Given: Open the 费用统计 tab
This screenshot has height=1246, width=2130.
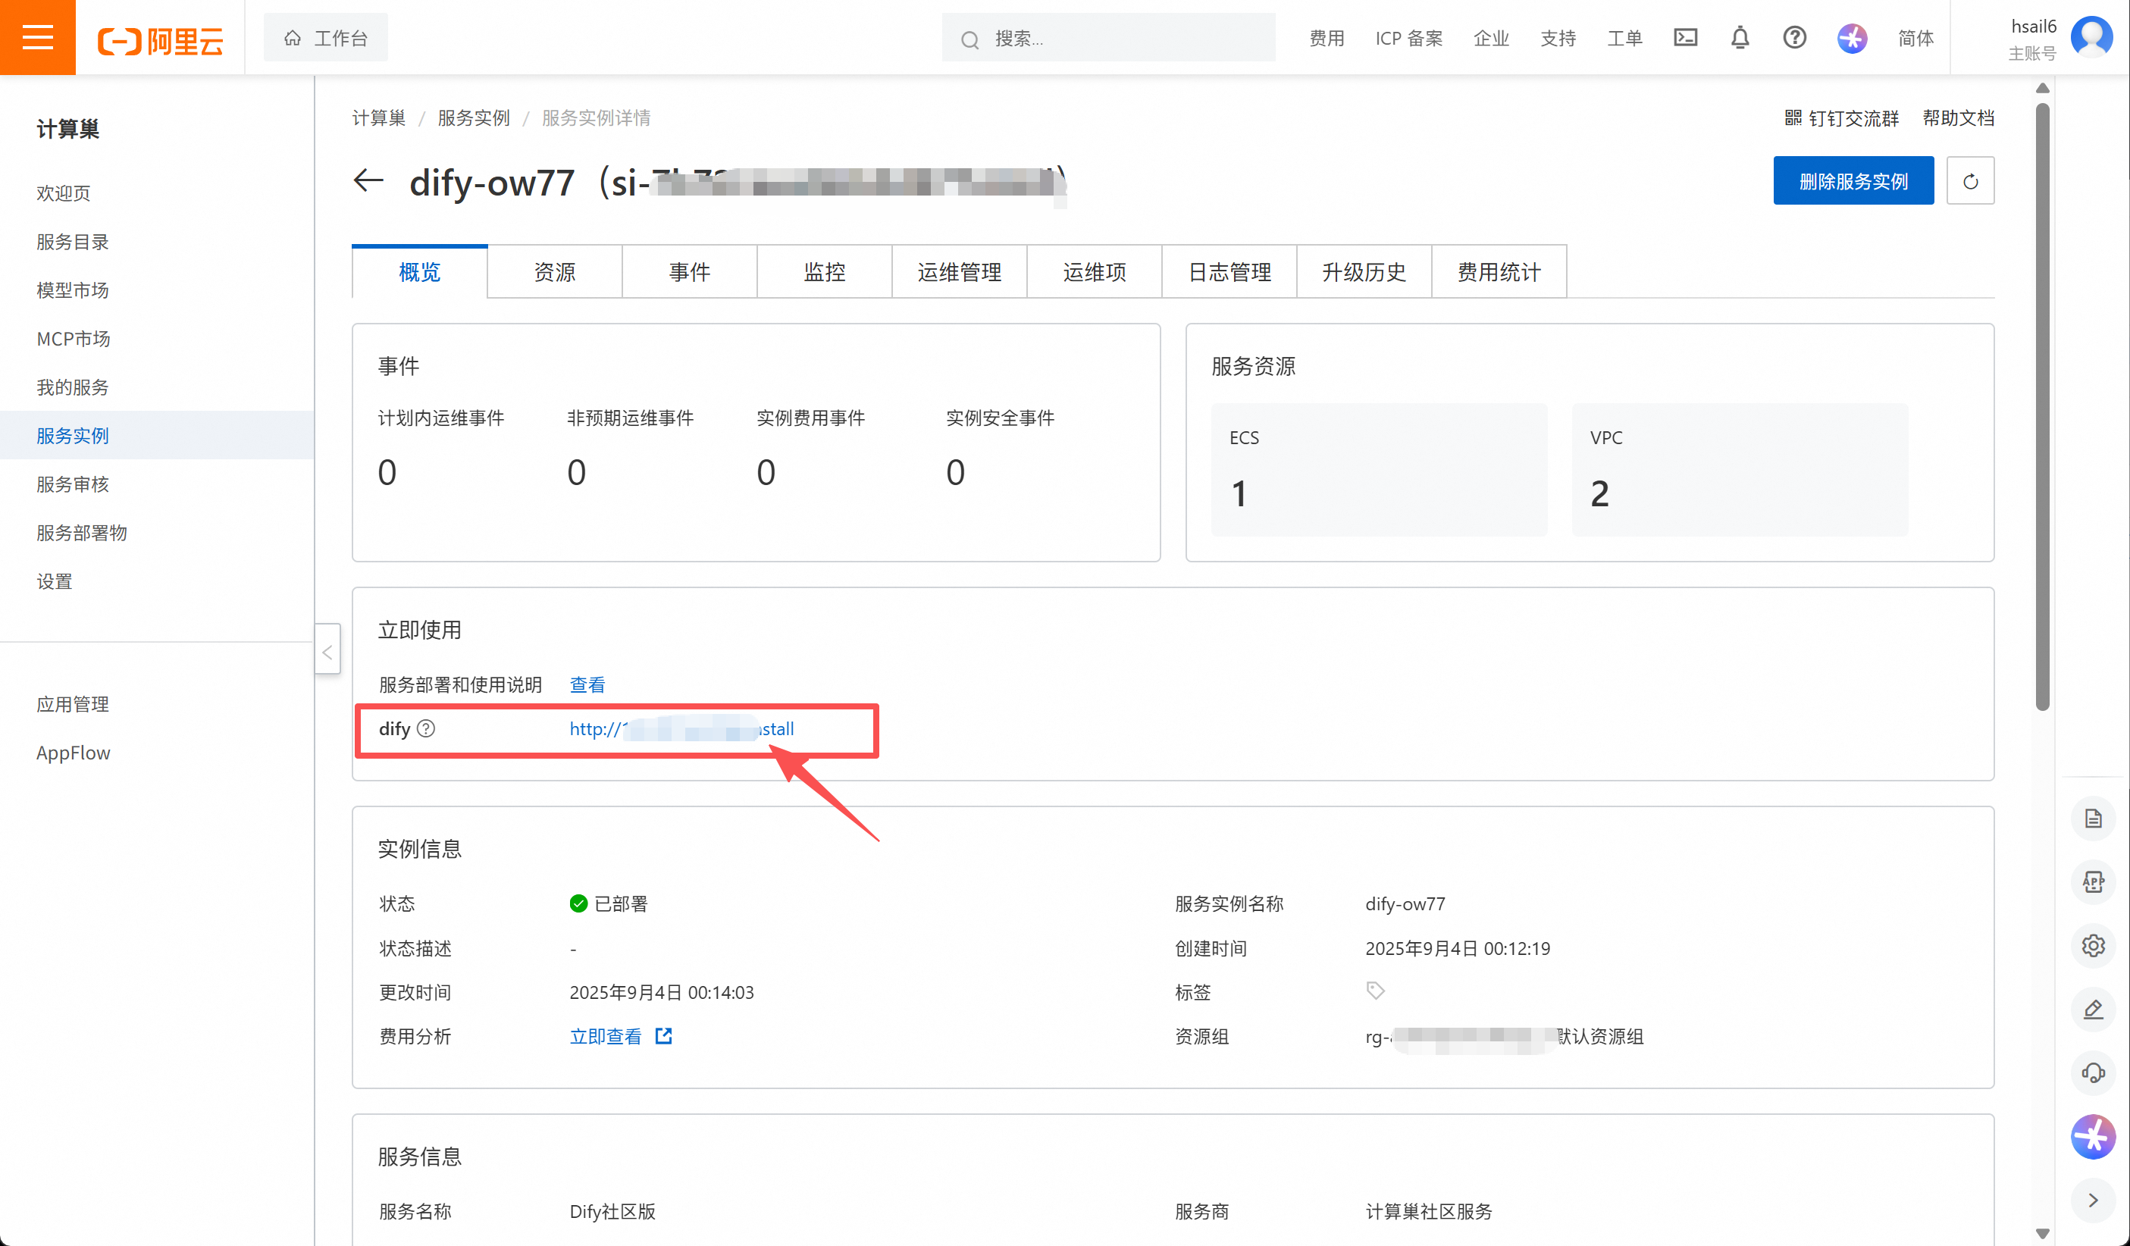Looking at the screenshot, I should [x=1499, y=271].
